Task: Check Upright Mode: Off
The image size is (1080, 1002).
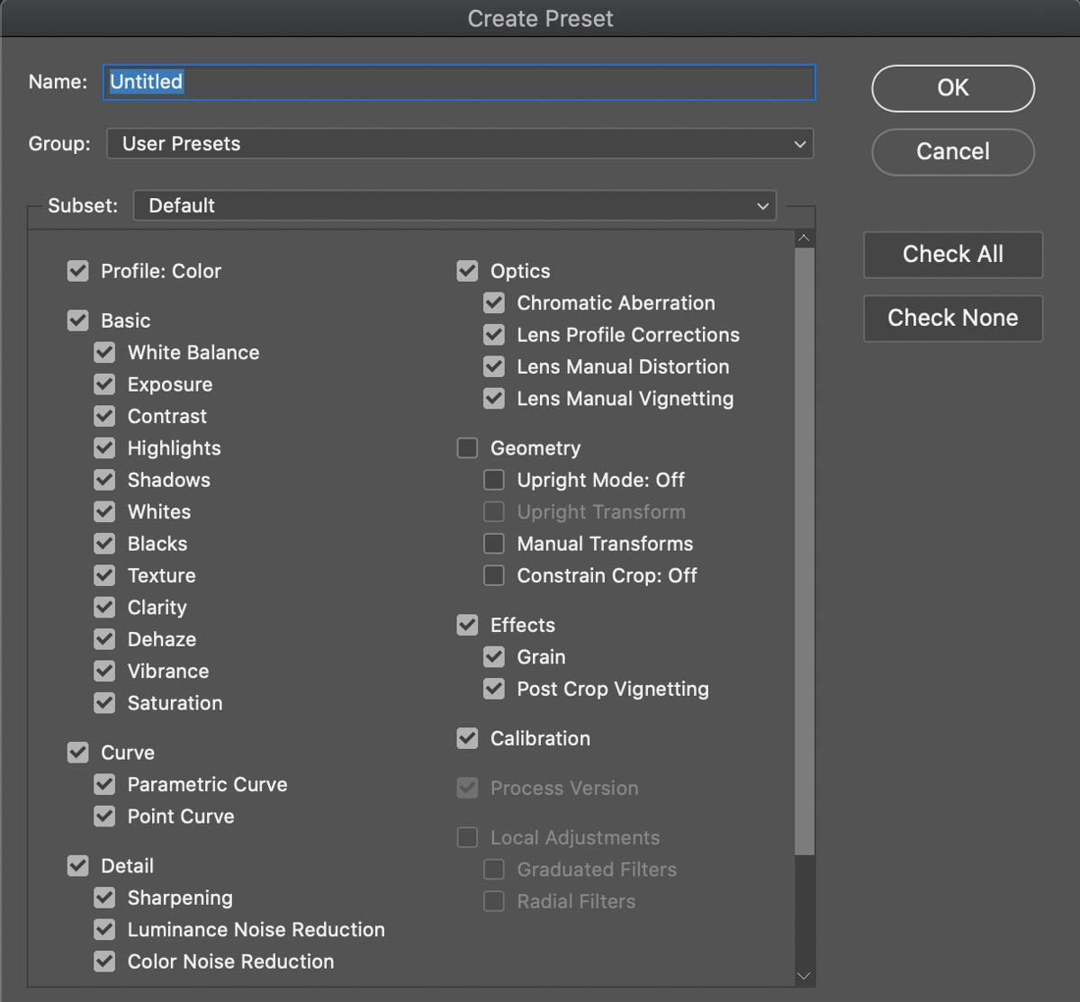Action: pyautogui.click(x=494, y=480)
